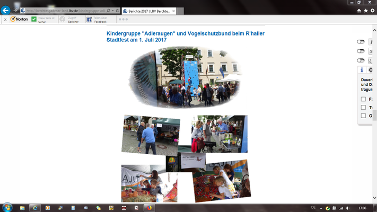Click the search magnifier in address bar
This screenshot has height=212, width=377.
click(x=109, y=11)
